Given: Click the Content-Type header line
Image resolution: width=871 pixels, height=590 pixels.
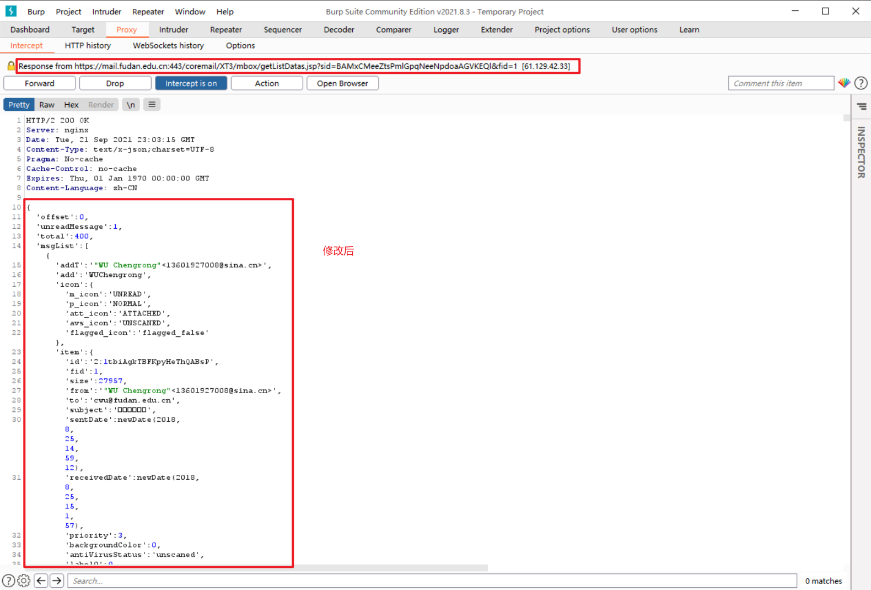Looking at the screenshot, I should point(120,149).
